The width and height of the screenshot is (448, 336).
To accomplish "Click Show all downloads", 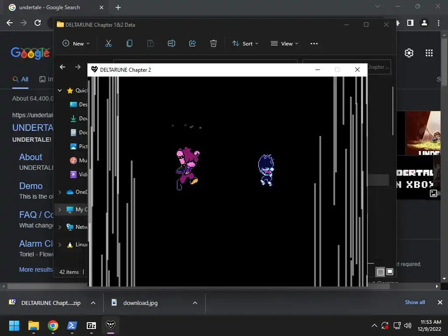I will point(415,302).
